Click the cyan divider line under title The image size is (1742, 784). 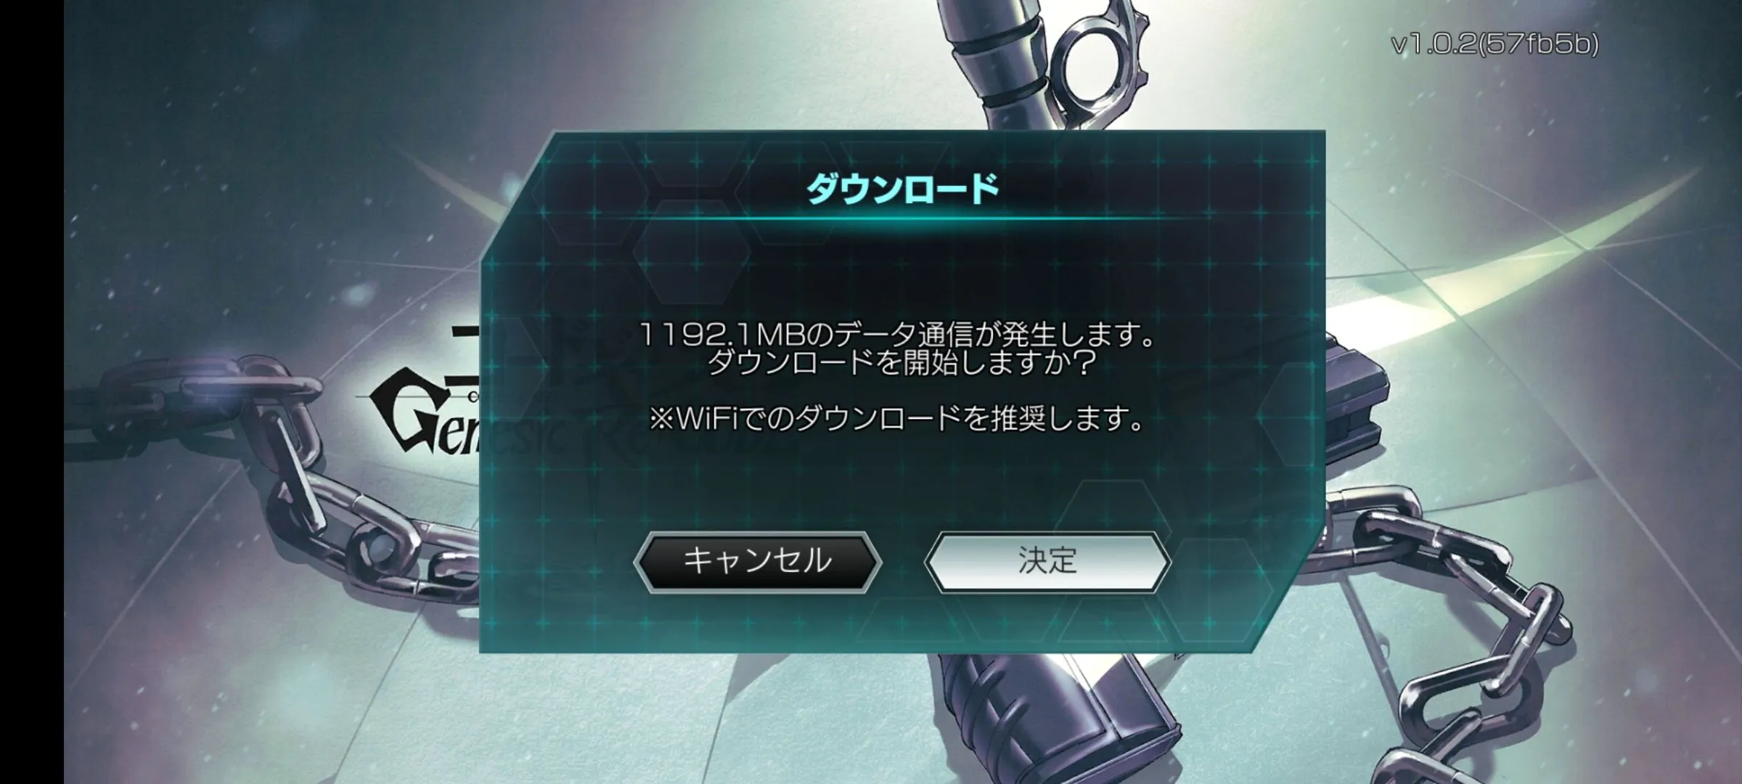tap(904, 219)
